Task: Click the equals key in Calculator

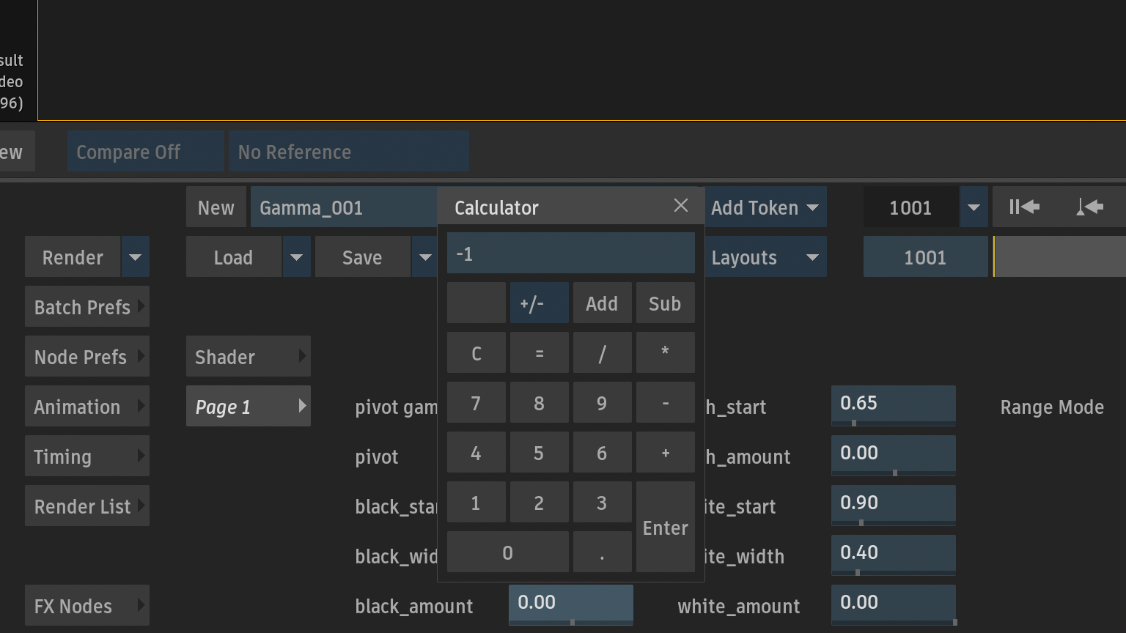Action: point(539,353)
